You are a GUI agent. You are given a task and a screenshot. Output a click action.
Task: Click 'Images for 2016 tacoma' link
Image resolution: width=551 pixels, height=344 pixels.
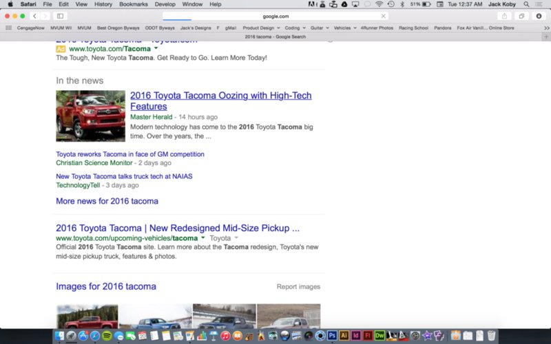(106, 286)
